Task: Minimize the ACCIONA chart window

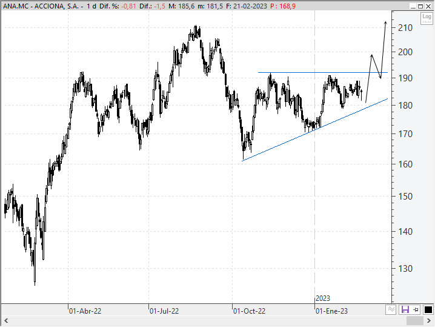Action: (413, 6)
